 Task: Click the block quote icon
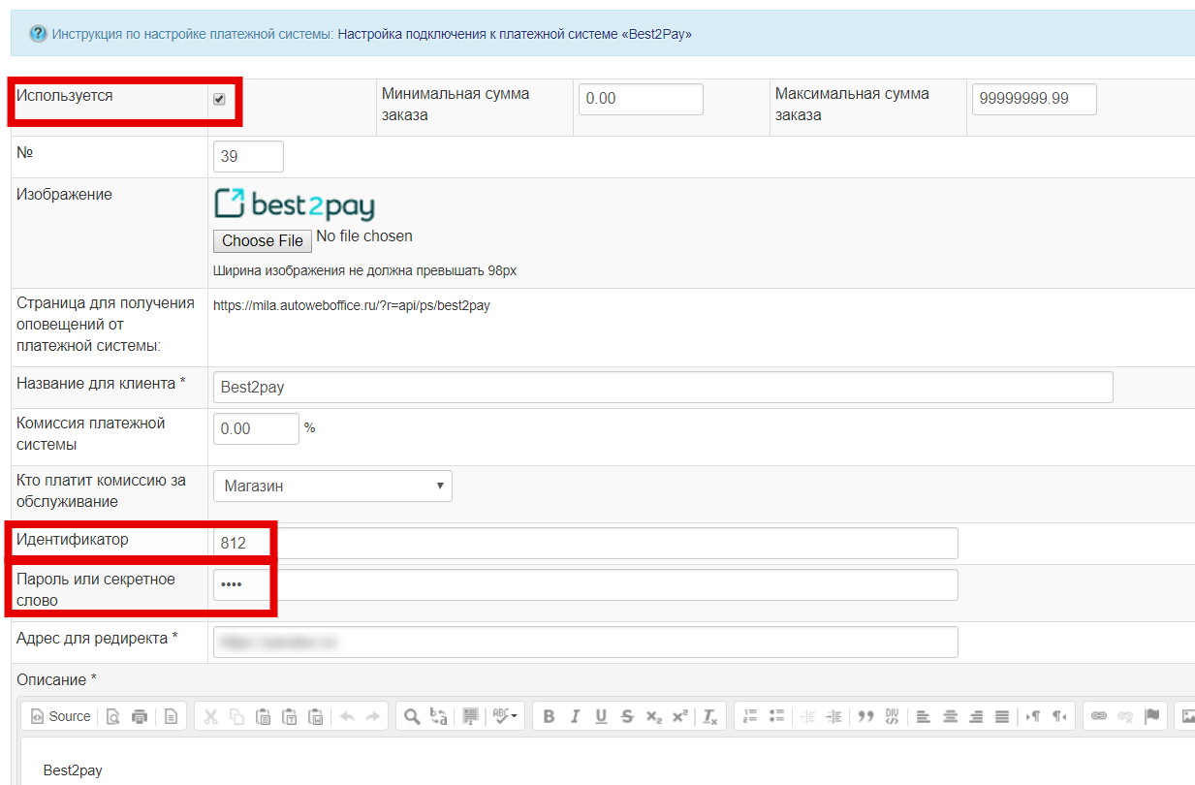point(865,716)
